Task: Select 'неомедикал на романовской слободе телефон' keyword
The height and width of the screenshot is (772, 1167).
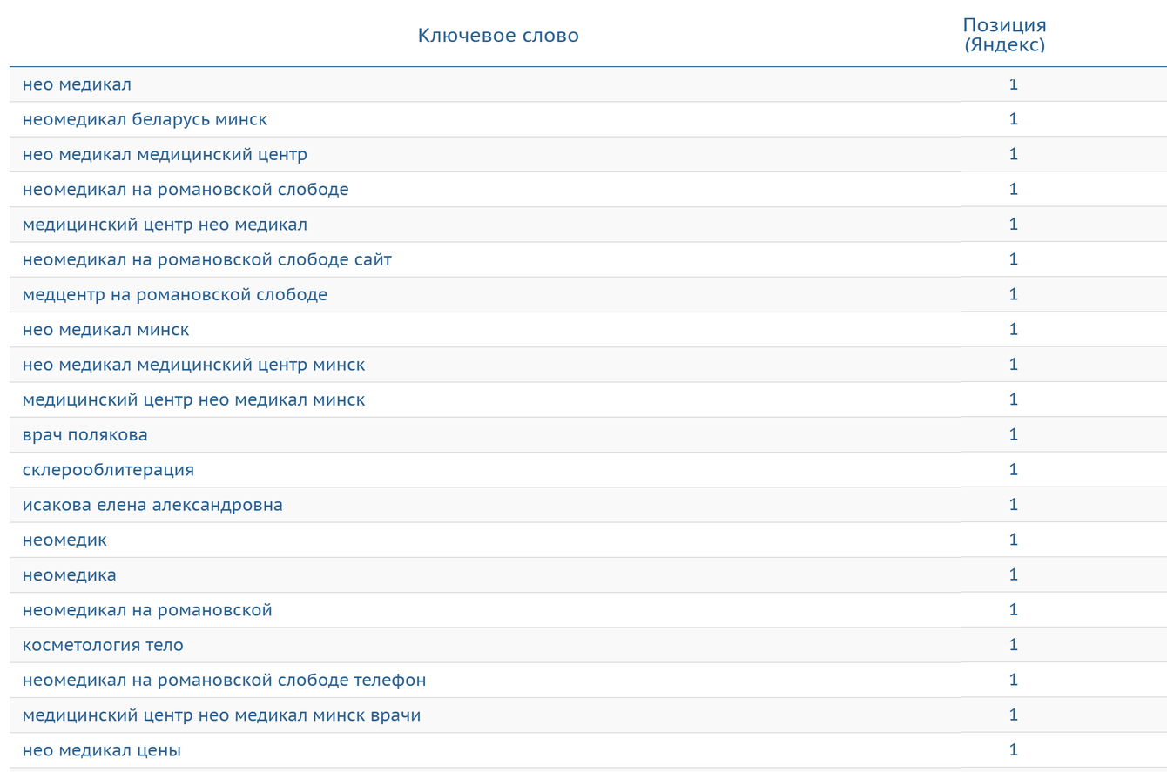Action: tap(225, 680)
